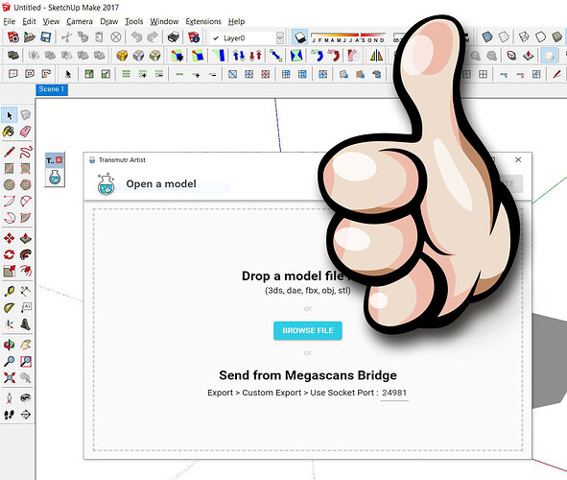Open the Window menu

pyautogui.click(x=164, y=22)
